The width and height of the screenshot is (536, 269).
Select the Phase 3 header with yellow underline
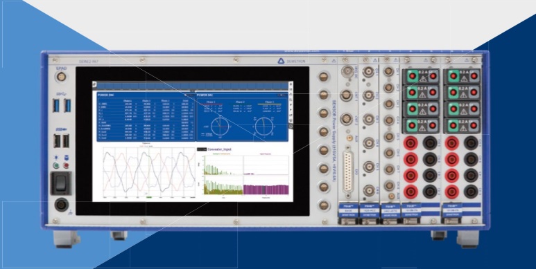(268, 102)
